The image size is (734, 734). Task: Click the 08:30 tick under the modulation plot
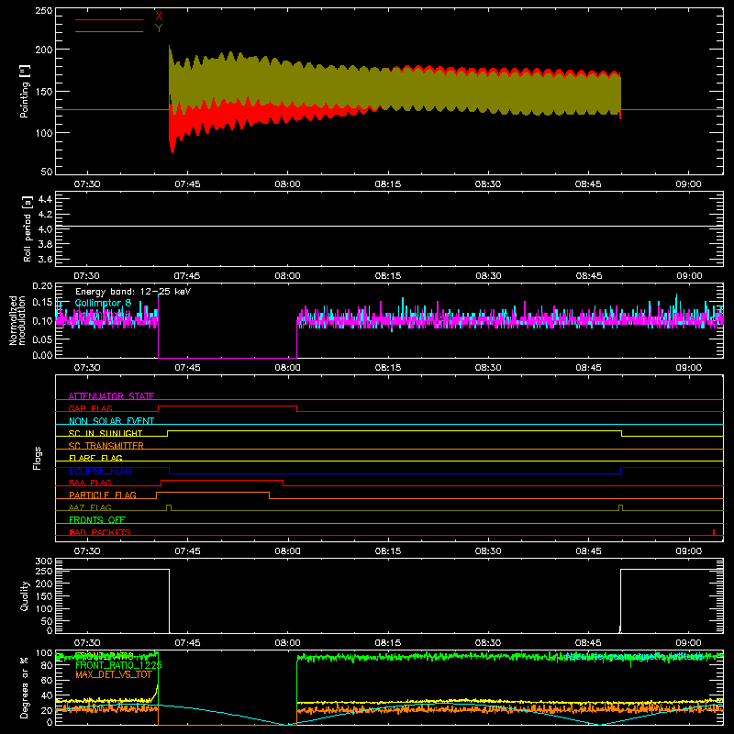click(488, 368)
